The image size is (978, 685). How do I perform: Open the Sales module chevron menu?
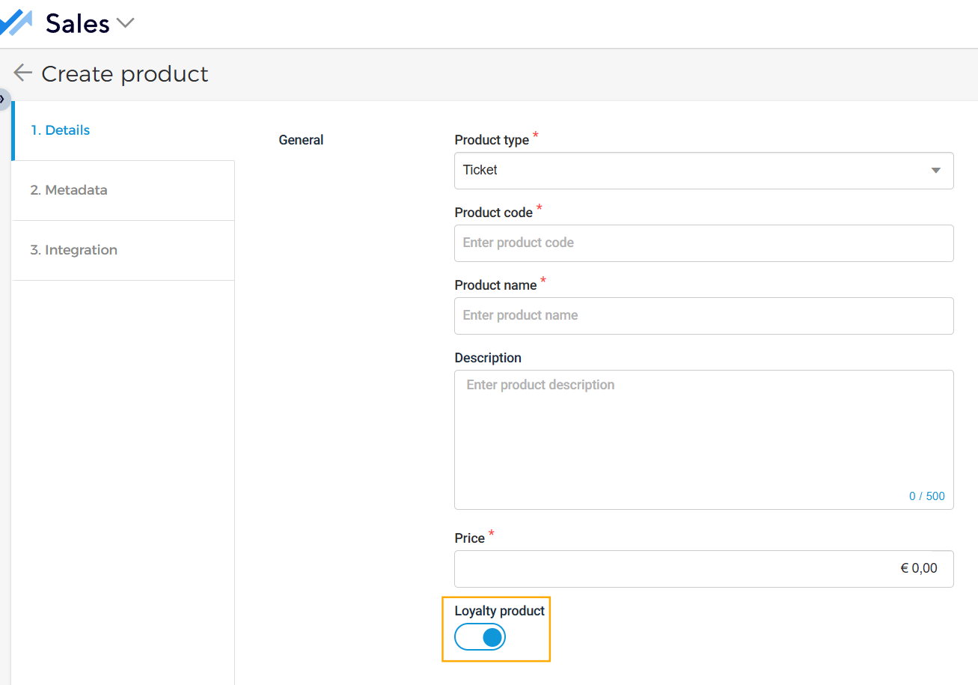tap(125, 23)
